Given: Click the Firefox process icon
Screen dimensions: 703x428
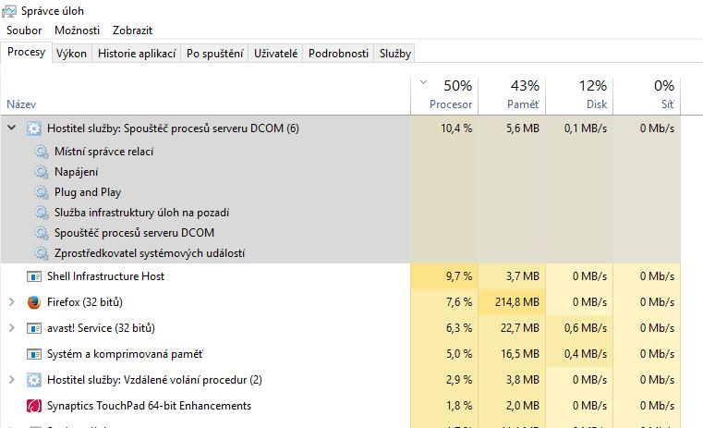Looking at the screenshot, I should click(x=34, y=302).
